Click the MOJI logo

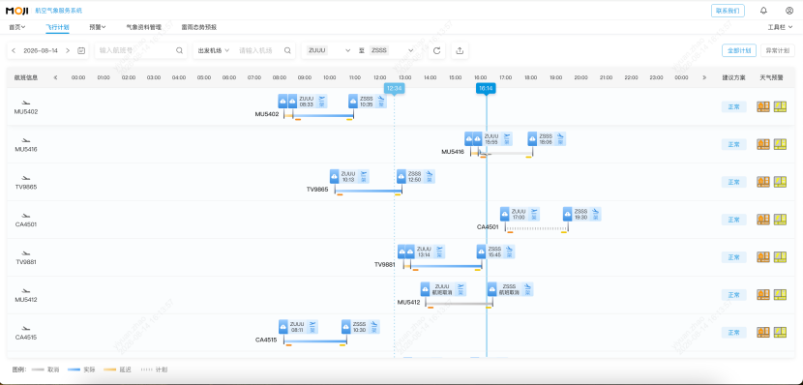16,11
